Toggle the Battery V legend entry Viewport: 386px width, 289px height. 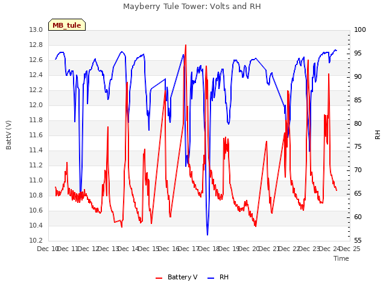[177, 277]
